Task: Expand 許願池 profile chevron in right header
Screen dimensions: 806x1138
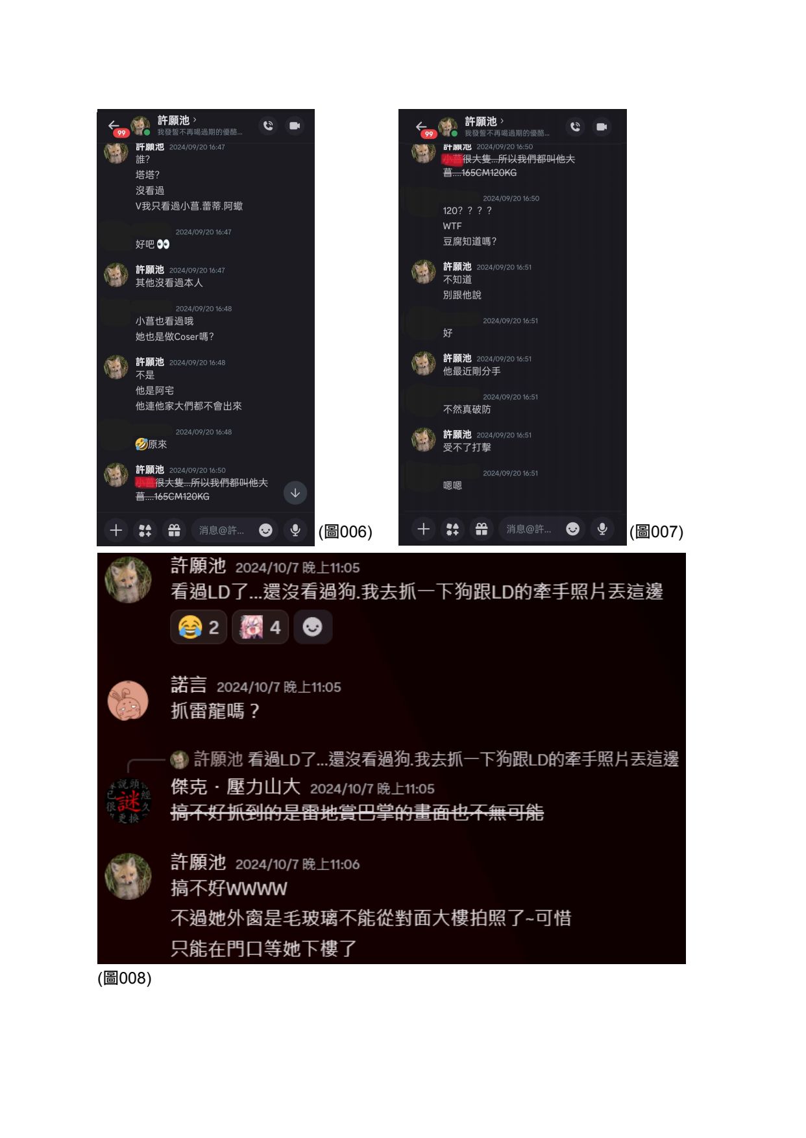Action: [502, 121]
